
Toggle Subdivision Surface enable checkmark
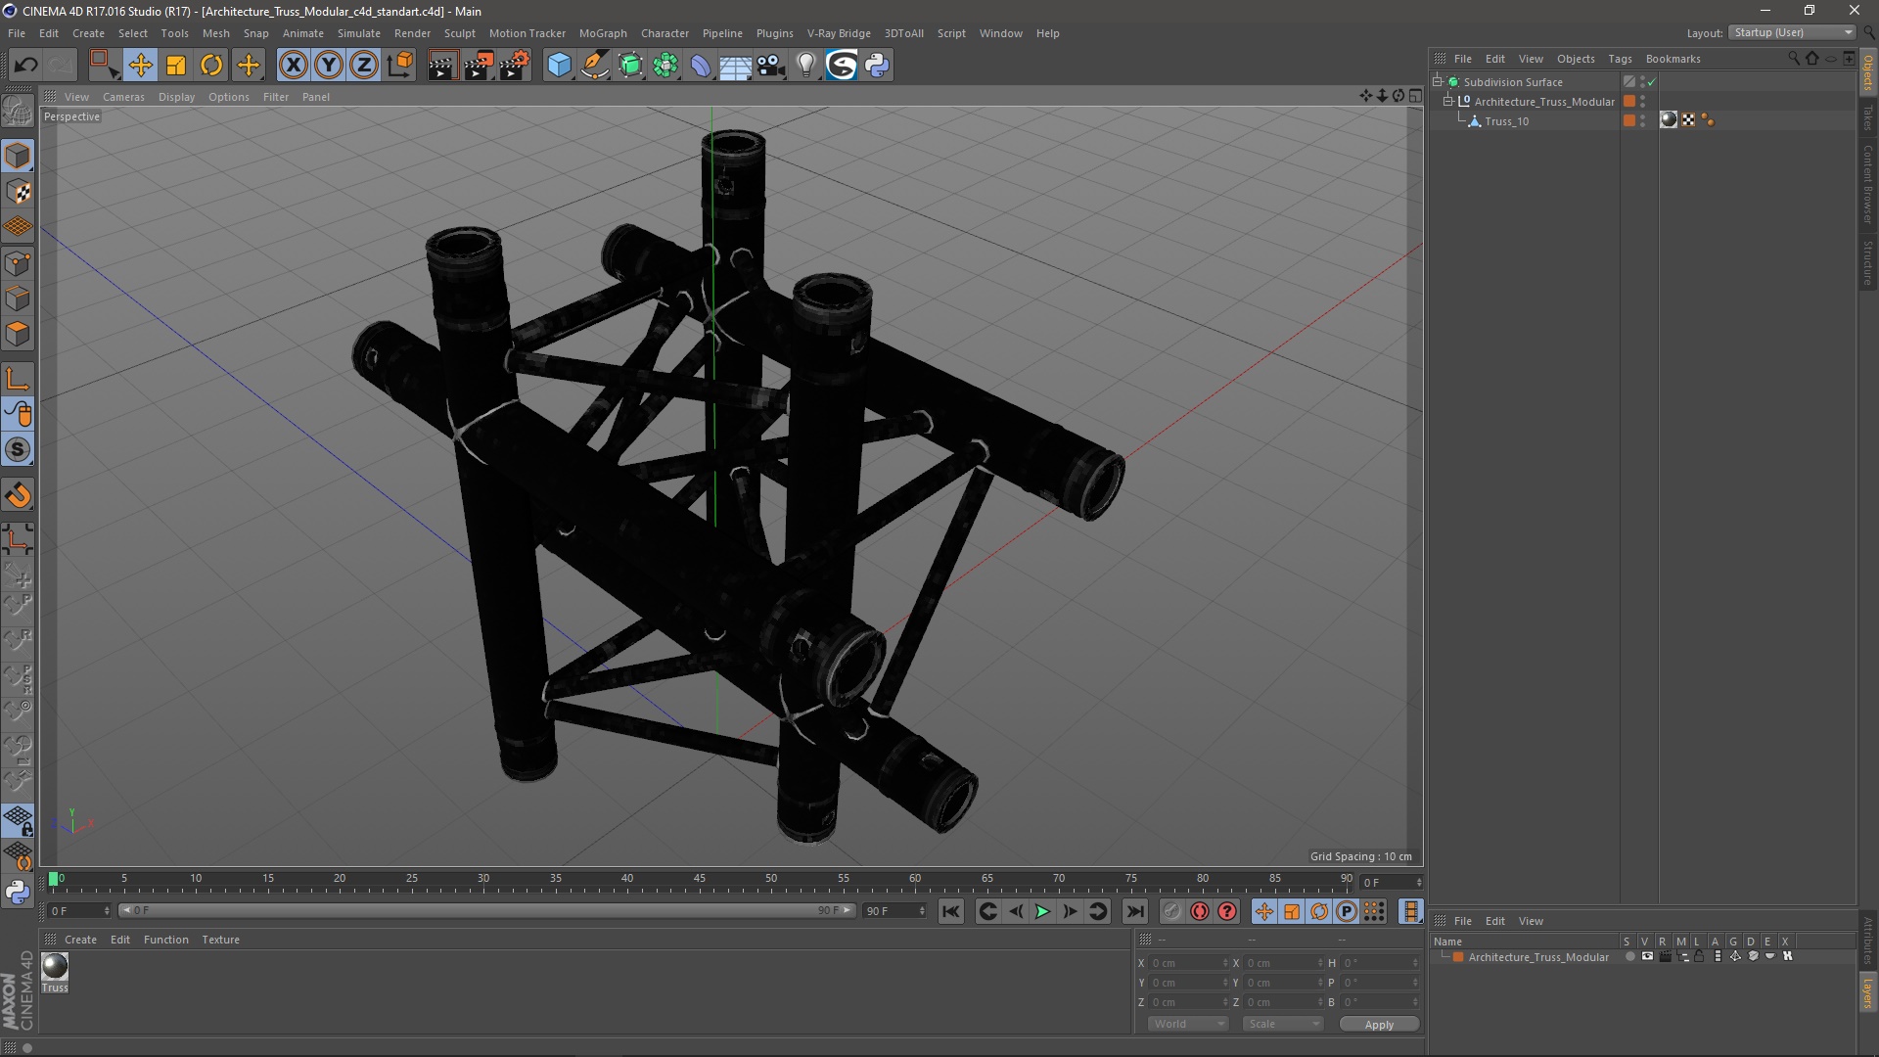[1652, 82]
